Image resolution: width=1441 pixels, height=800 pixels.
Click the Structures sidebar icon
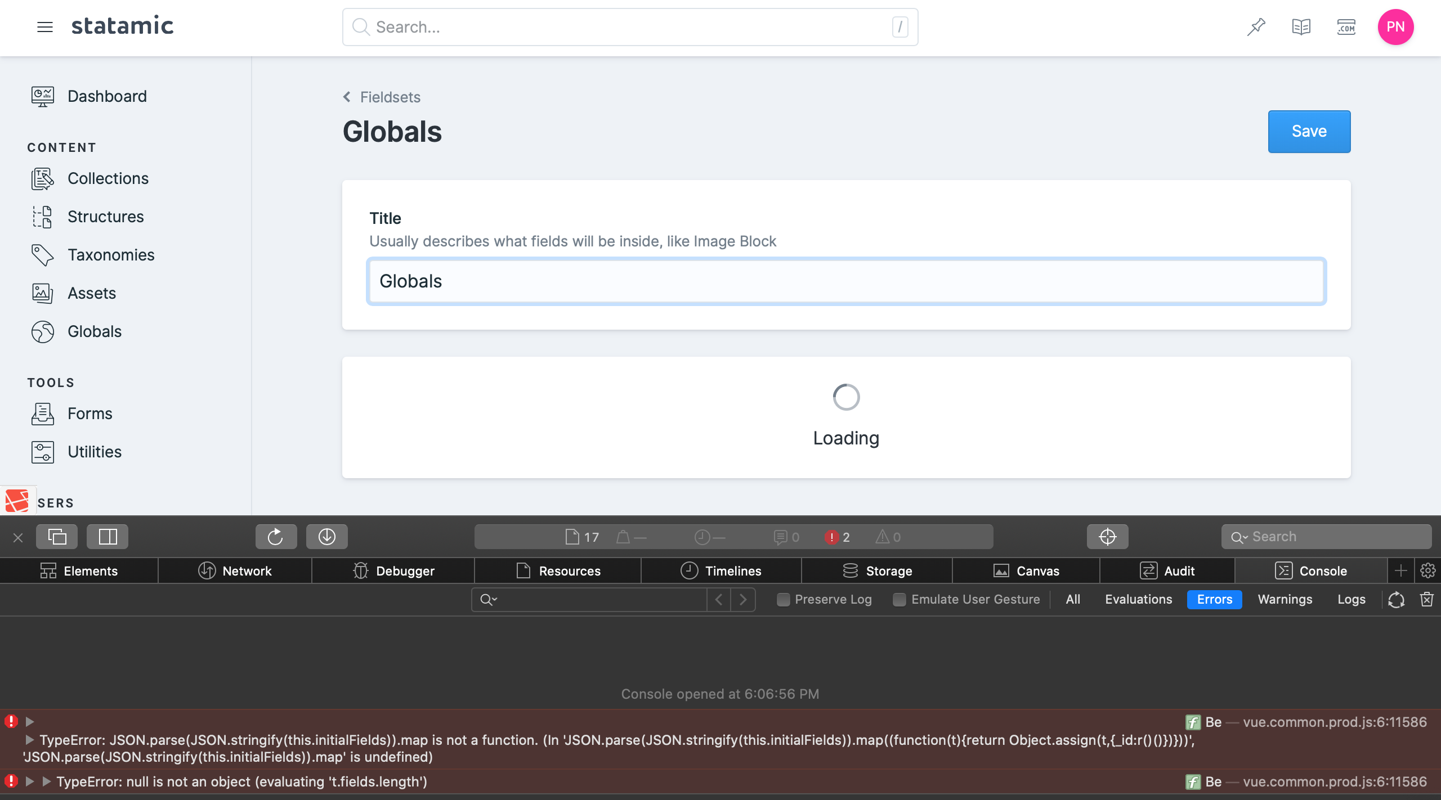(43, 217)
